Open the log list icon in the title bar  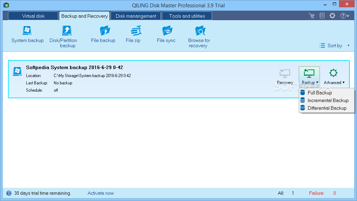coord(322,16)
